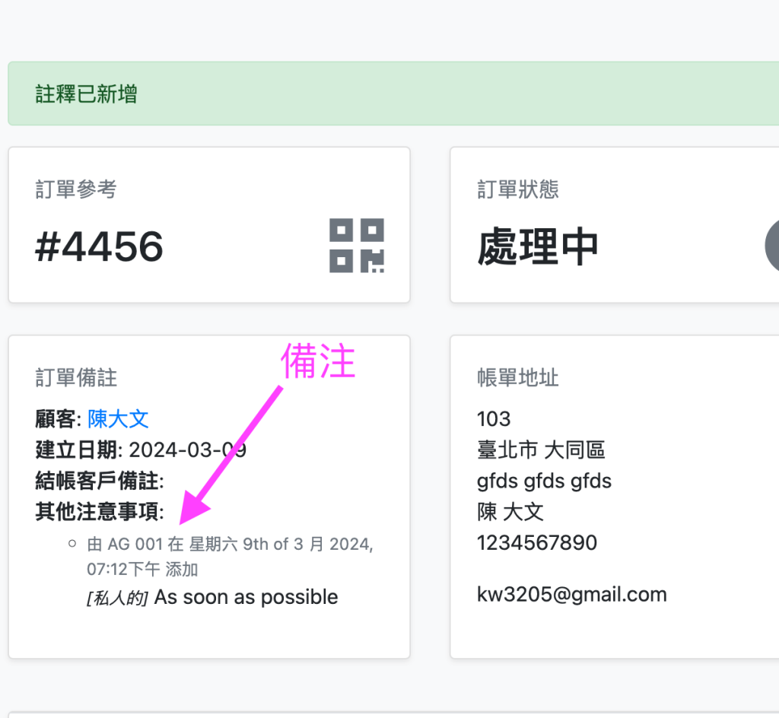Viewport: 779px width, 718px height.
Task: Click the 其他注意事項 label
Action: tap(99, 512)
